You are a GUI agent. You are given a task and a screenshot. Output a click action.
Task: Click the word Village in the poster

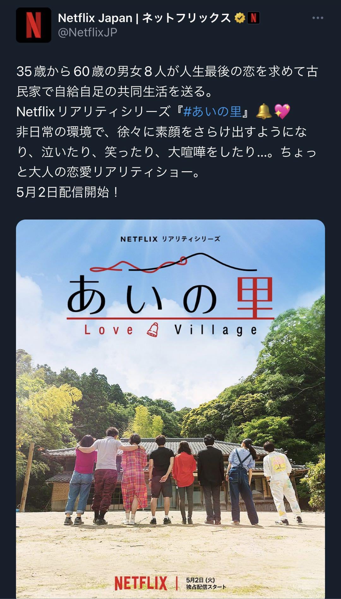[216, 330]
